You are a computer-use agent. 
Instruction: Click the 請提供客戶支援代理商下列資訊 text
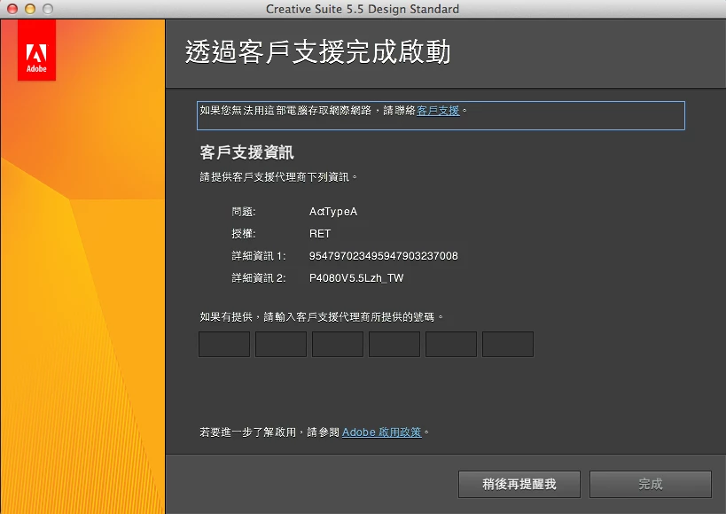[x=278, y=177]
